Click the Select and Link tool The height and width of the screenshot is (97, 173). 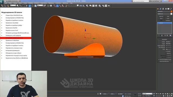point(2,6)
